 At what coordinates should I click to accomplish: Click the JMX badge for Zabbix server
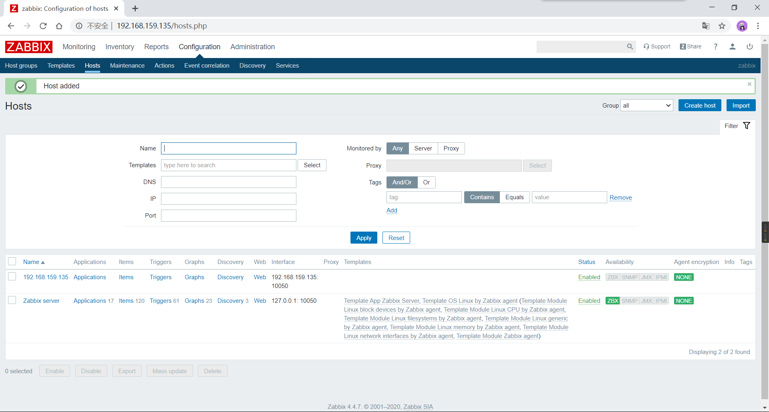646,301
